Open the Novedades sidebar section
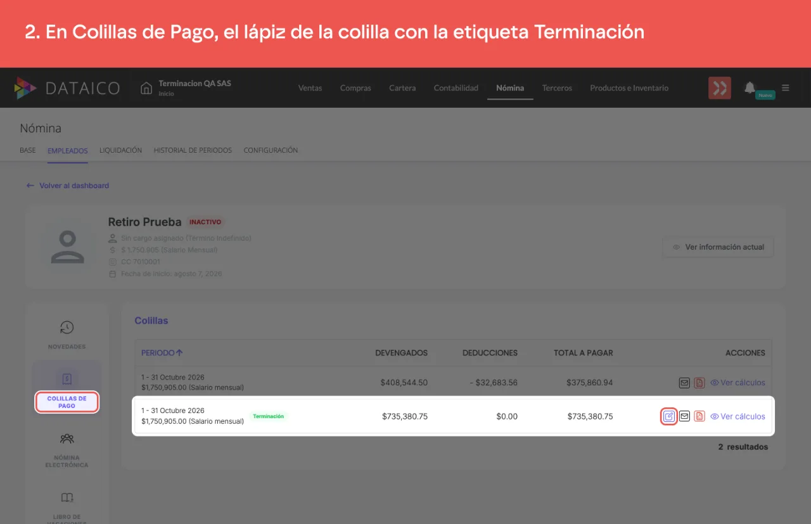811x524 pixels. coord(67,335)
